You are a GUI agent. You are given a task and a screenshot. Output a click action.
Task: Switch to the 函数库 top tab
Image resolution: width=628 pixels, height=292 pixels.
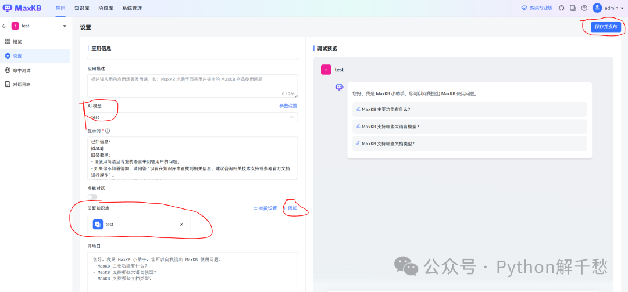click(x=105, y=8)
